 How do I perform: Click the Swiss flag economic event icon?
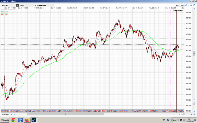172,111
